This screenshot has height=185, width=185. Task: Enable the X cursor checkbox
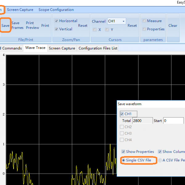95,30
